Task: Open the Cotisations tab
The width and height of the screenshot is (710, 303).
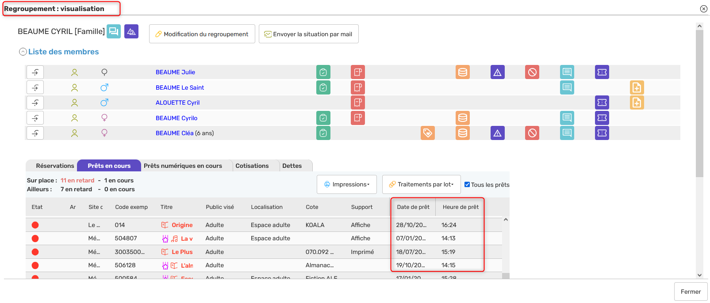Action: pyautogui.click(x=252, y=166)
